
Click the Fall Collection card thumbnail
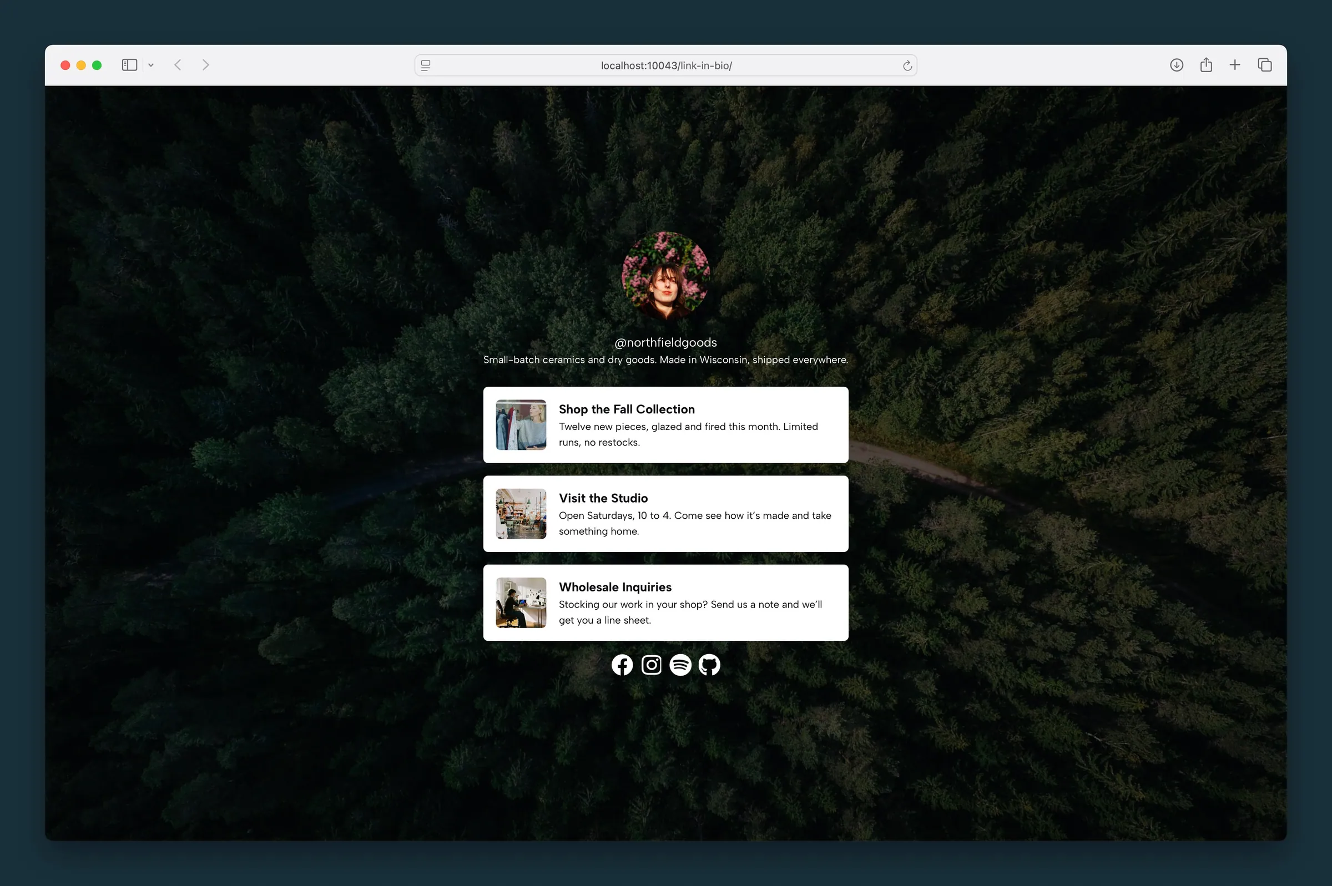coord(521,425)
